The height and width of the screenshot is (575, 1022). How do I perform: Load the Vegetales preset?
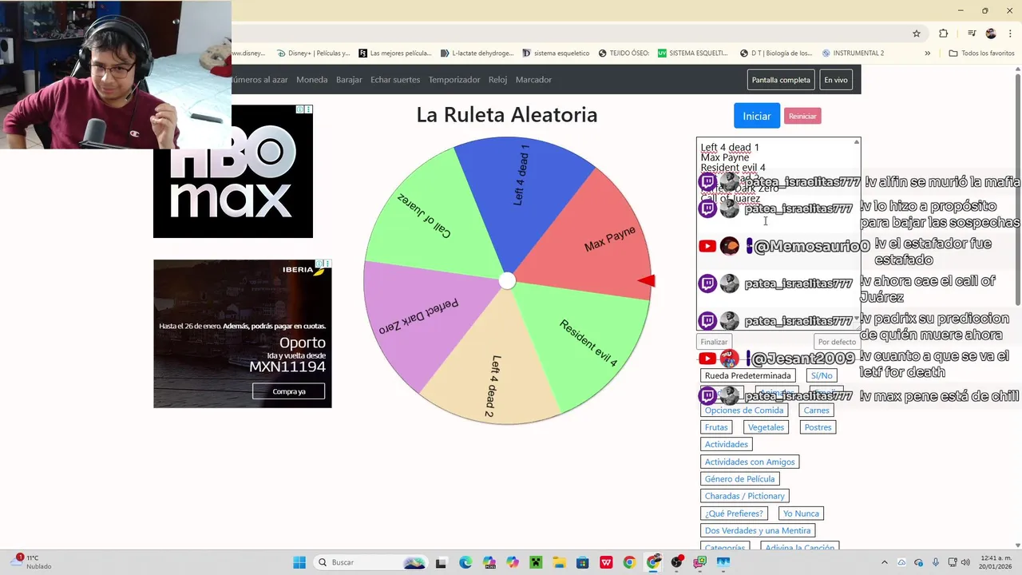coord(766,427)
